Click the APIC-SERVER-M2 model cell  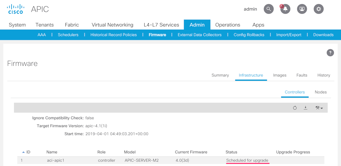coord(142,160)
